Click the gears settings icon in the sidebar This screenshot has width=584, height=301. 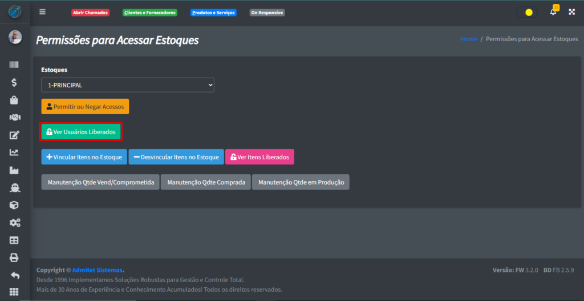pos(14,223)
